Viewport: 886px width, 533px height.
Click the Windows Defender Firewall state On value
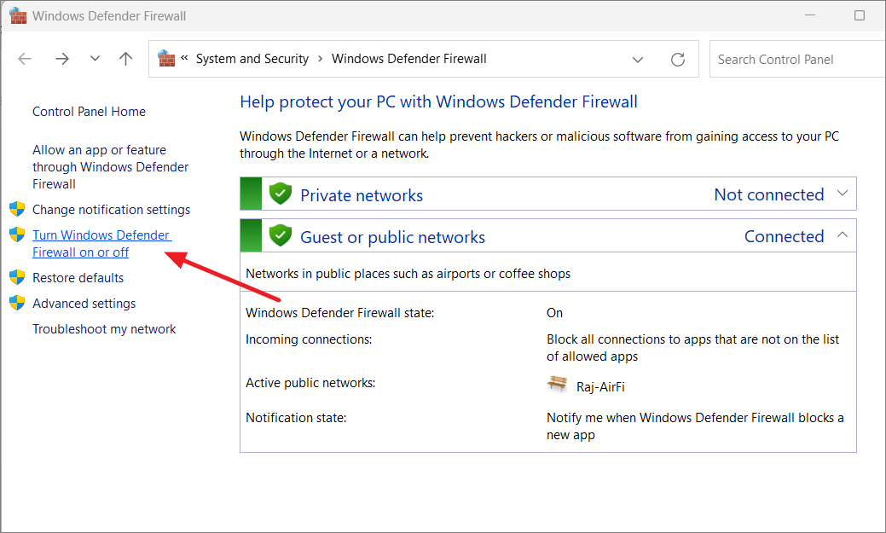pyautogui.click(x=555, y=313)
